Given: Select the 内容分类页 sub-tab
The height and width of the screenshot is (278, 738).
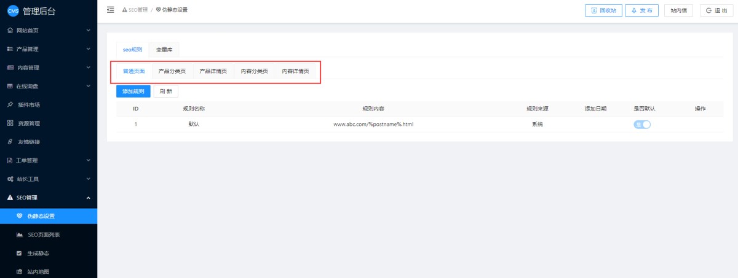Looking at the screenshot, I should click(254, 71).
